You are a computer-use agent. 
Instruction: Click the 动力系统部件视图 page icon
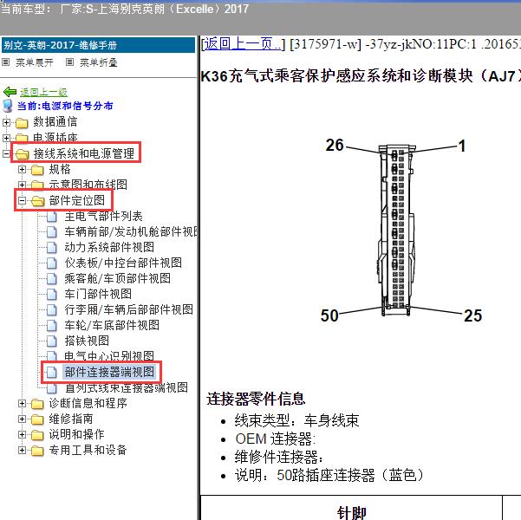[x=52, y=248]
